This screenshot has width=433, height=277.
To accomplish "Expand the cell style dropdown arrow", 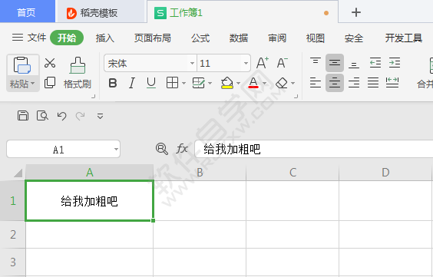I will (210, 83).
